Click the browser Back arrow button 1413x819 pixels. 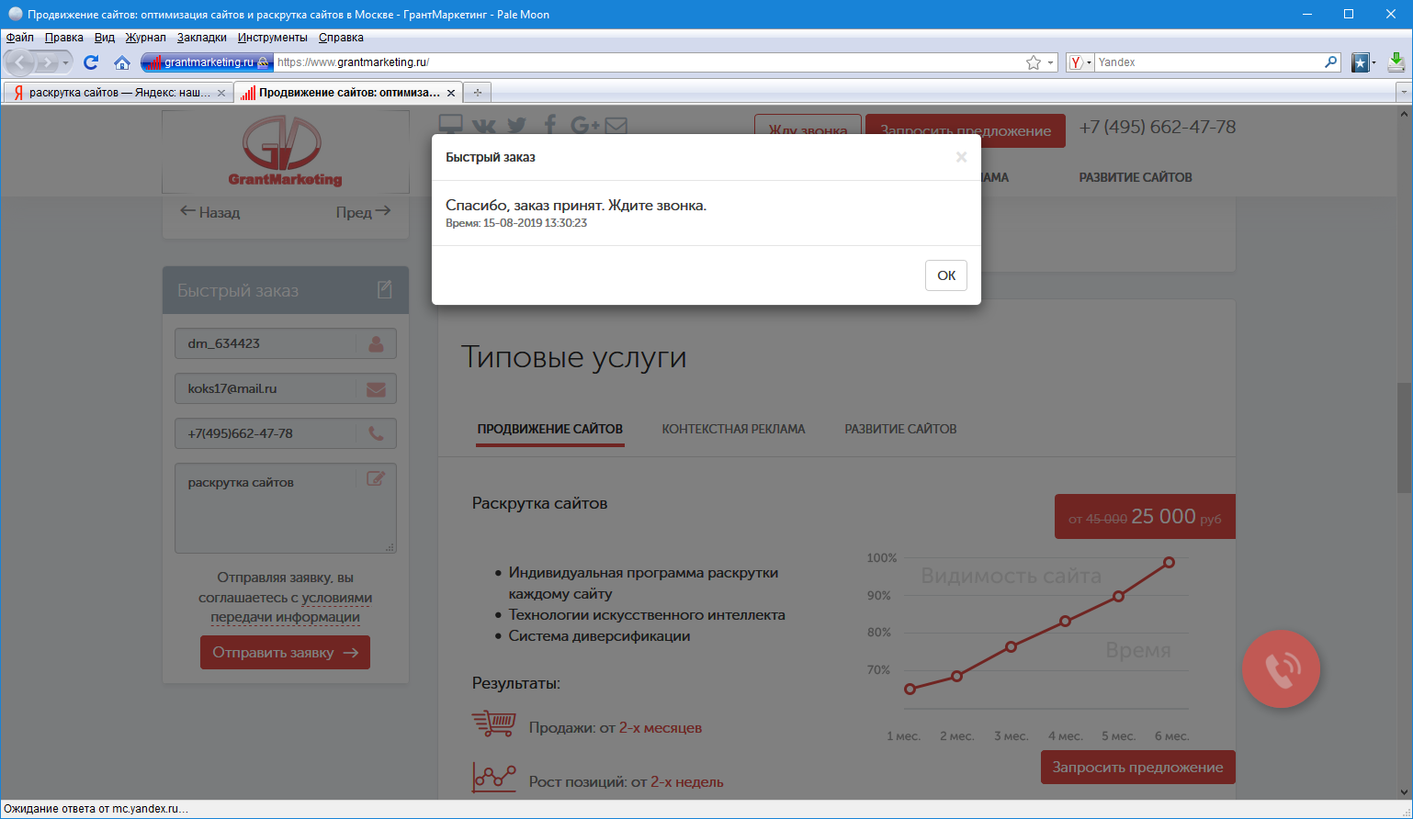coord(21,62)
